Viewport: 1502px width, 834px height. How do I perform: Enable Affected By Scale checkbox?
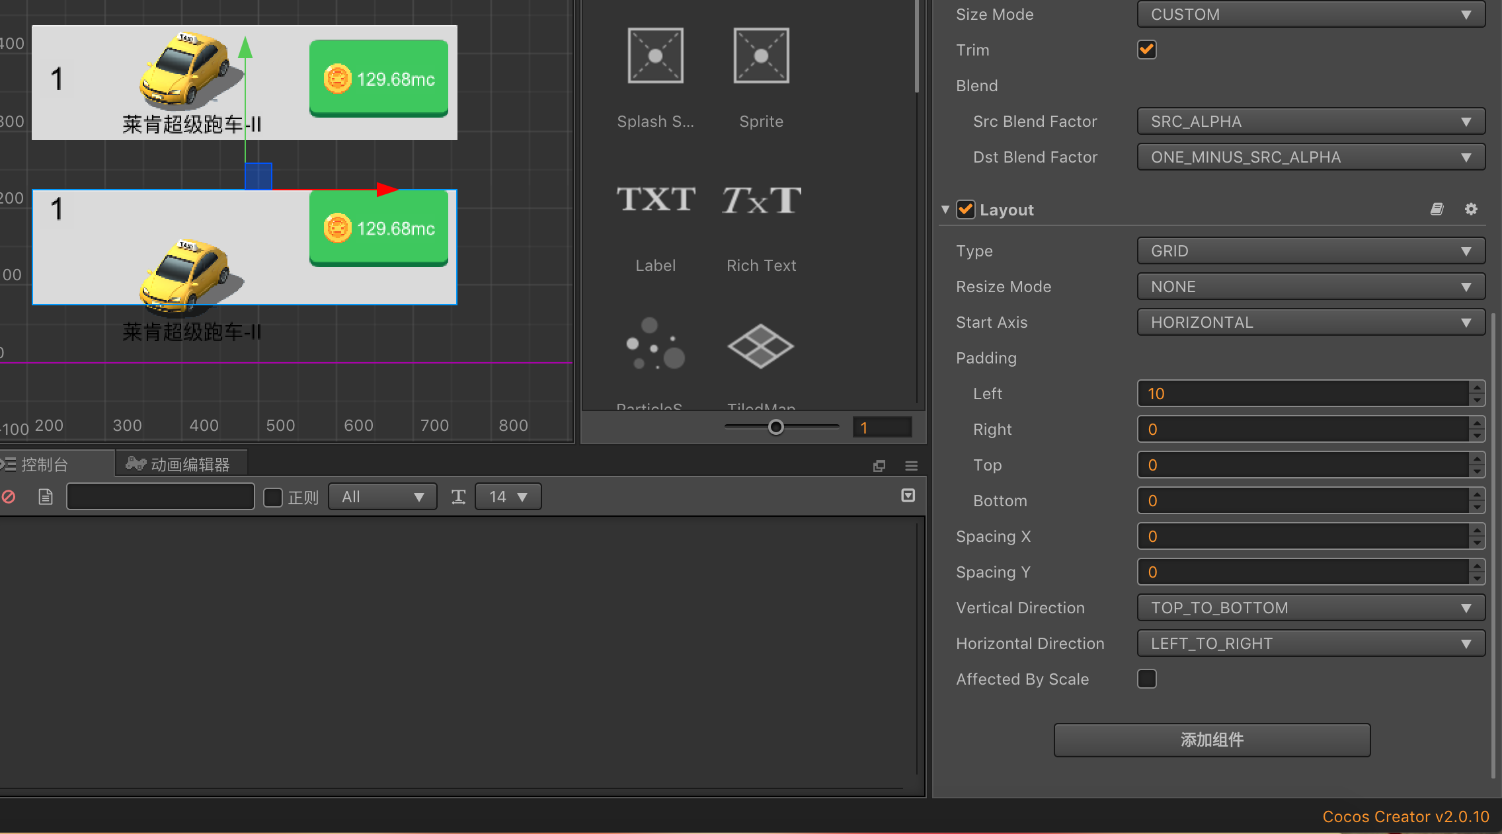coord(1147,679)
